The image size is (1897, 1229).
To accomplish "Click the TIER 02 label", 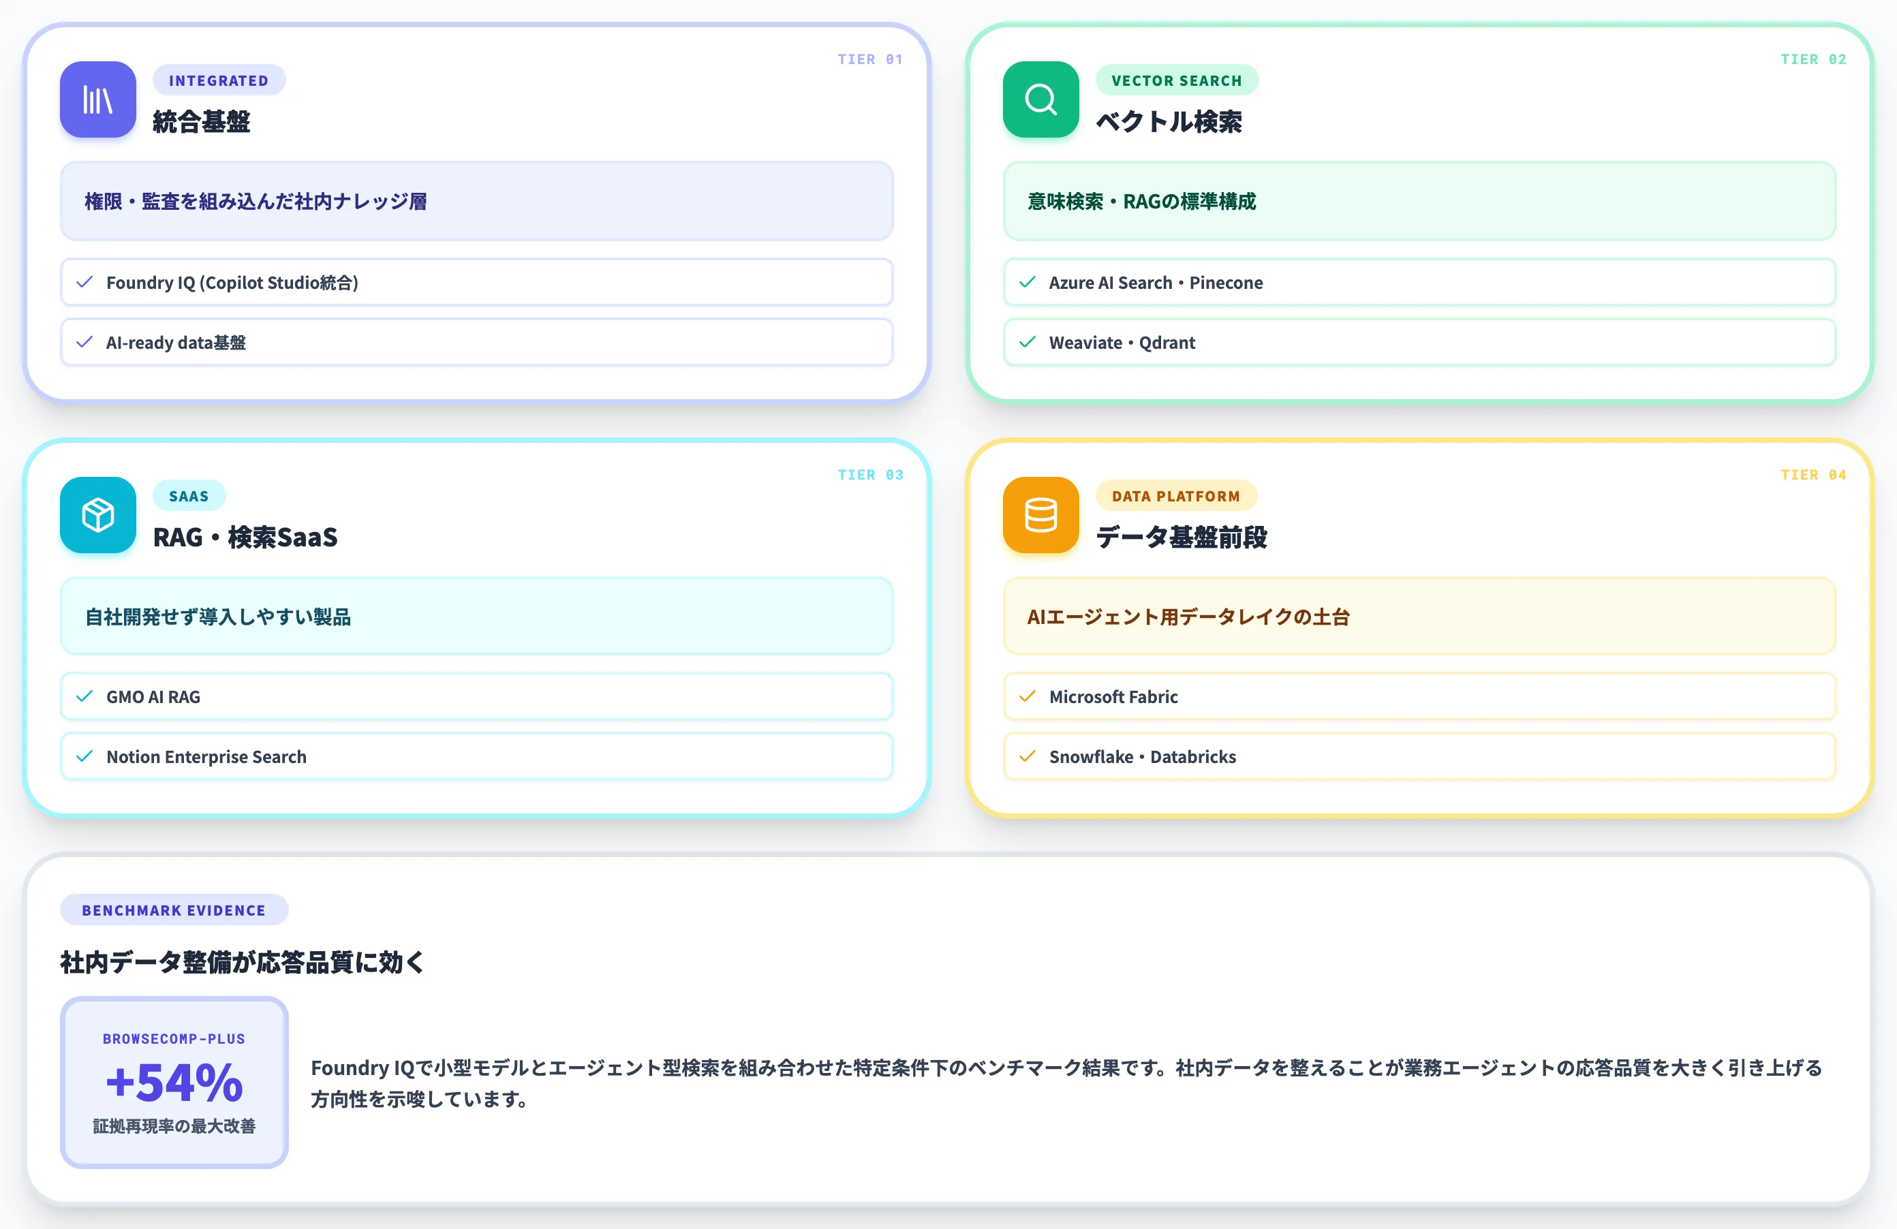I will (x=1813, y=59).
